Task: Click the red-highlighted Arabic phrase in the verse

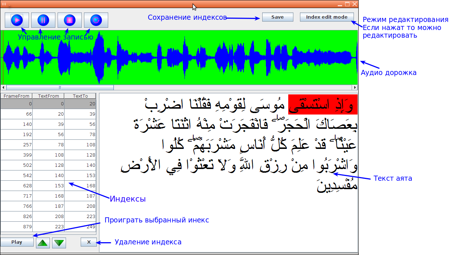Action: pos(323,104)
